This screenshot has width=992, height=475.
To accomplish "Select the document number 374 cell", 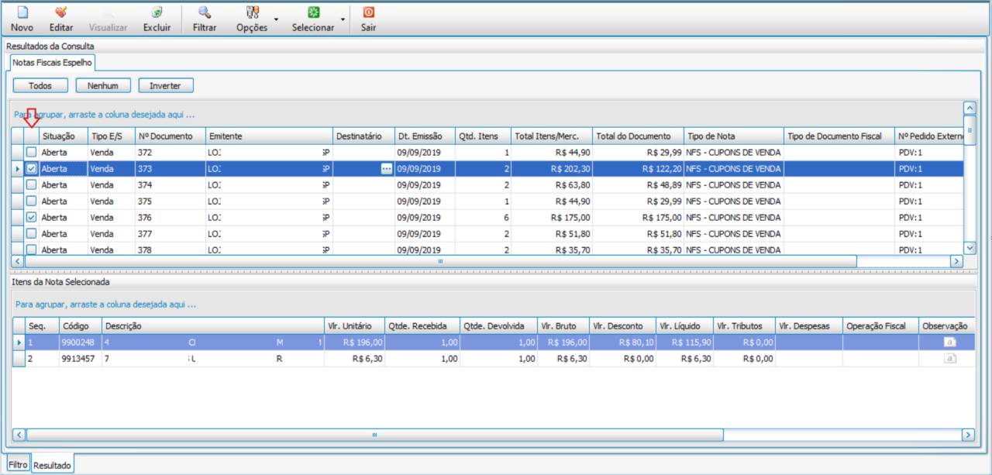I will coord(170,185).
